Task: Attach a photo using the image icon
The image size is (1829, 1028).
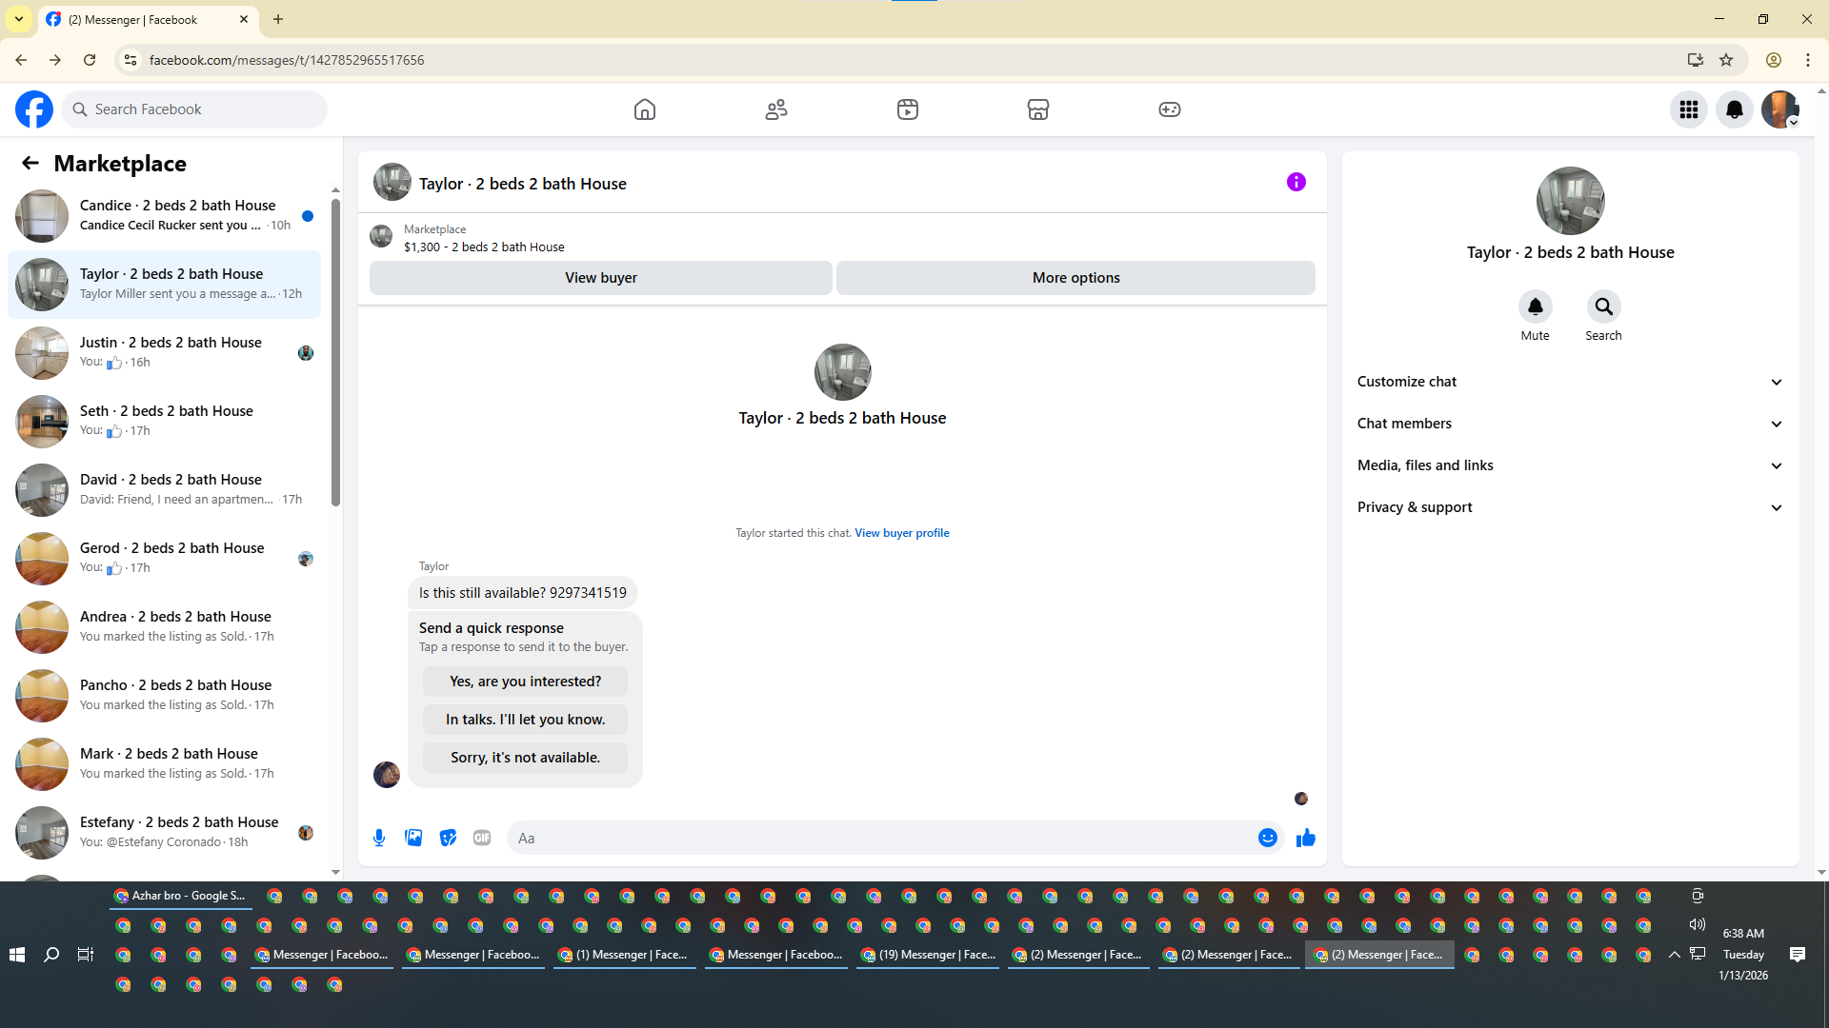Action: click(413, 838)
